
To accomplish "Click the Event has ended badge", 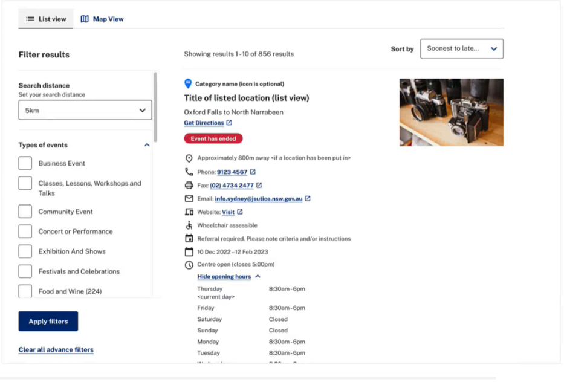I will pyautogui.click(x=213, y=138).
